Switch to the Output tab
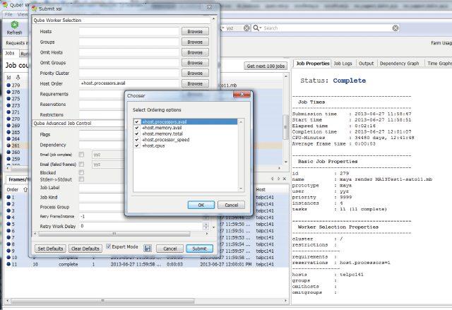The width and height of the screenshot is (452, 310). click(366, 64)
